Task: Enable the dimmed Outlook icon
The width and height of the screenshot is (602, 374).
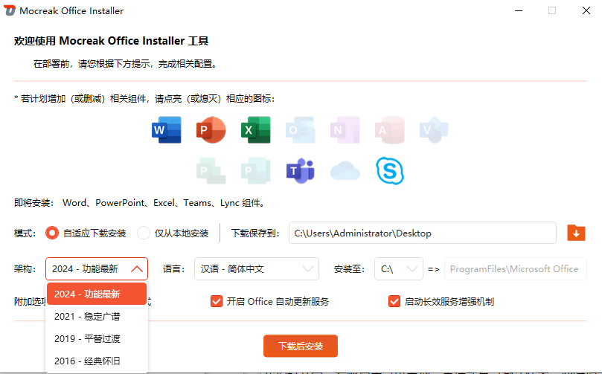Action: point(300,130)
